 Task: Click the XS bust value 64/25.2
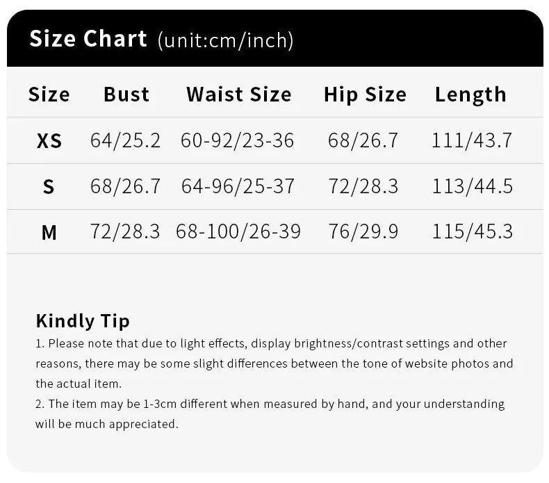coord(125,140)
